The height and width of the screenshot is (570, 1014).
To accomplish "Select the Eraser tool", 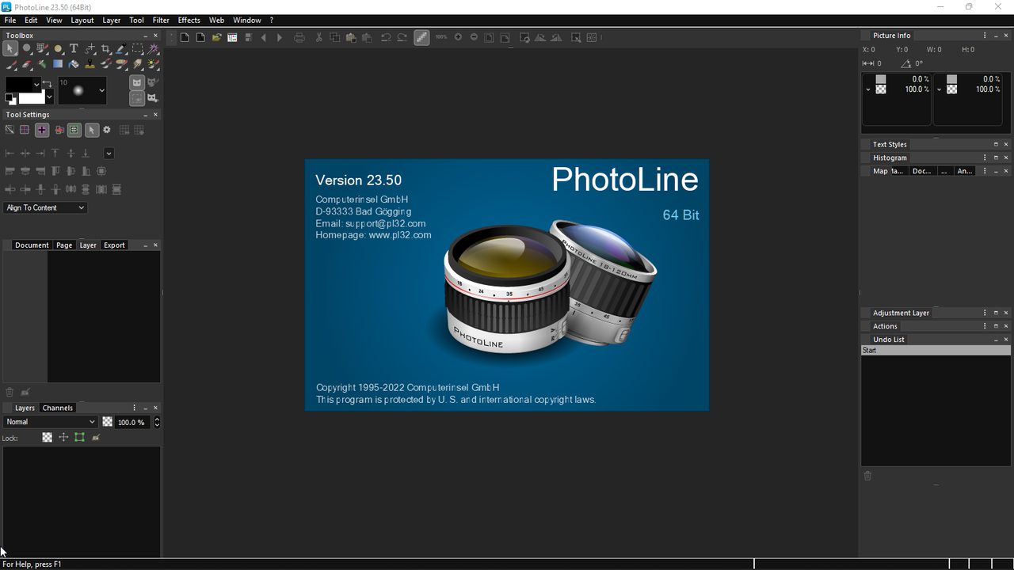I will pos(26,64).
